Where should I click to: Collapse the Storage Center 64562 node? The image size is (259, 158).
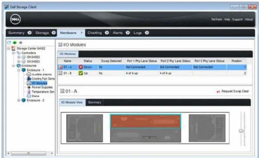coord(9,49)
